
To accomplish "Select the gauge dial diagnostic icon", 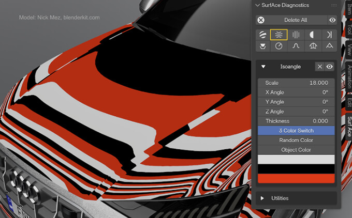I will coord(279,46).
